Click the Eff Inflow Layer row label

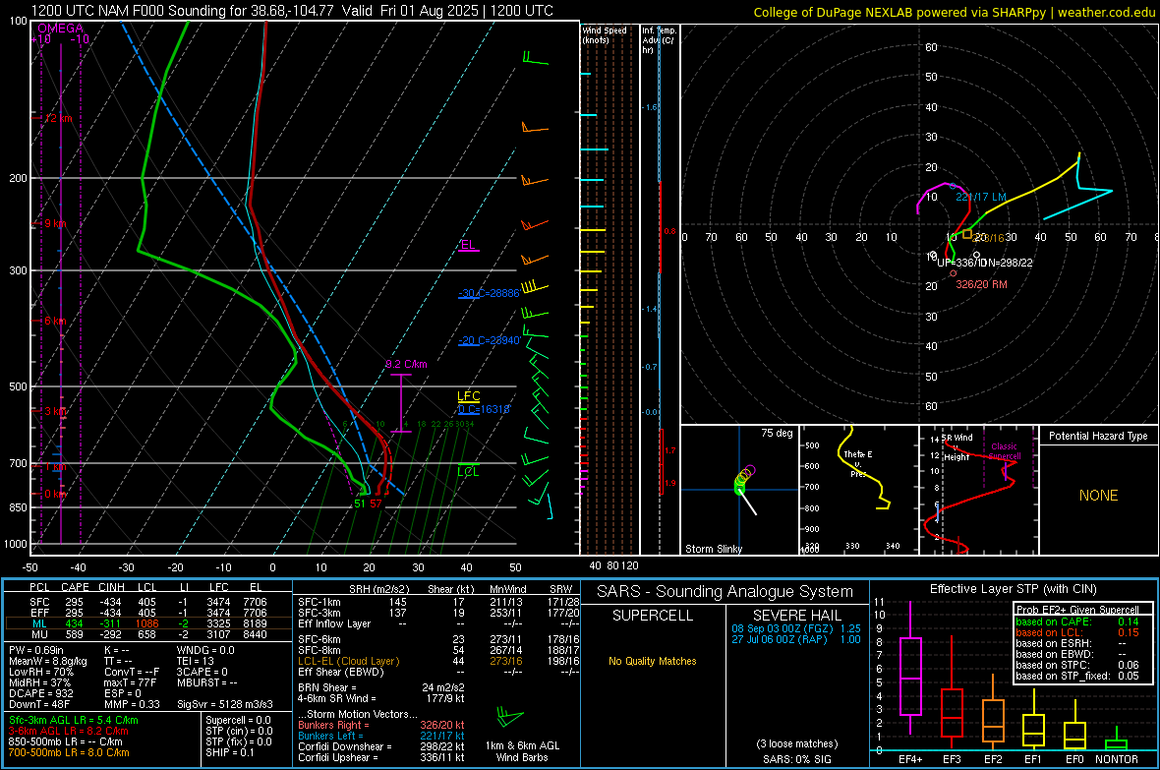tap(333, 623)
